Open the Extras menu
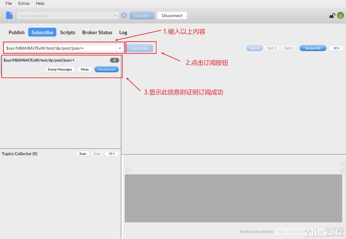The width and height of the screenshot is (346, 239). coord(24,3)
